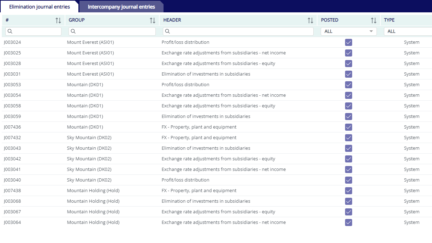
Task: Click the GROUP column sort arrows
Action: coord(153,20)
